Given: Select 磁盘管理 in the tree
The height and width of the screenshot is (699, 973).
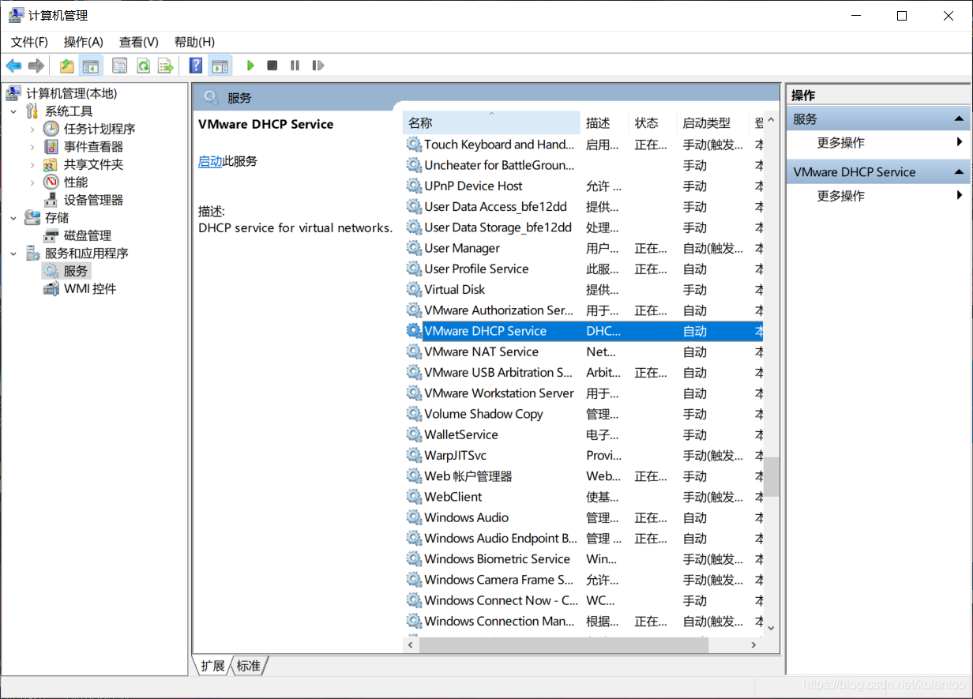Looking at the screenshot, I should click(87, 235).
